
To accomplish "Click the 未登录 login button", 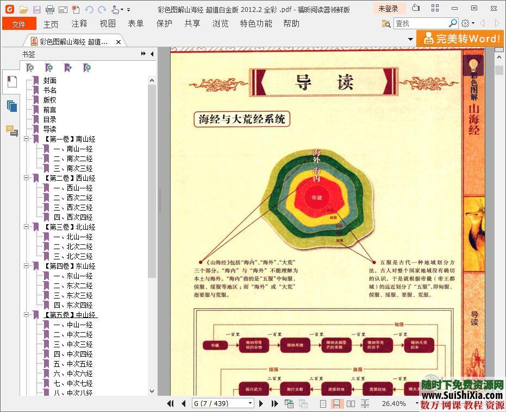I will (388, 9).
